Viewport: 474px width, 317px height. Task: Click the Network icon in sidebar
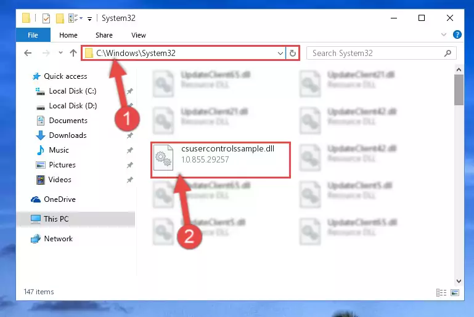pos(36,239)
